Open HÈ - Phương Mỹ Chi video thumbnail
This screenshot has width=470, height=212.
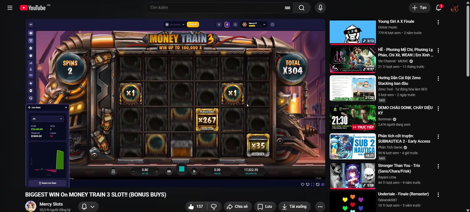click(352, 60)
